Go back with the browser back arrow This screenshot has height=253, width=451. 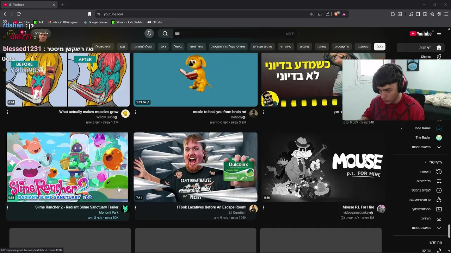(x=5, y=14)
